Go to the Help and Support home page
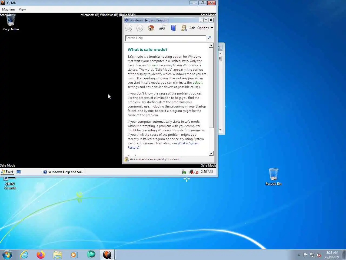 (151, 28)
